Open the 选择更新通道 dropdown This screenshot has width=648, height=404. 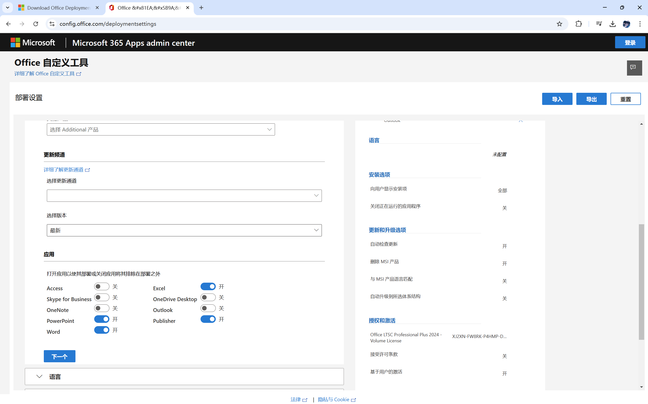click(x=184, y=196)
